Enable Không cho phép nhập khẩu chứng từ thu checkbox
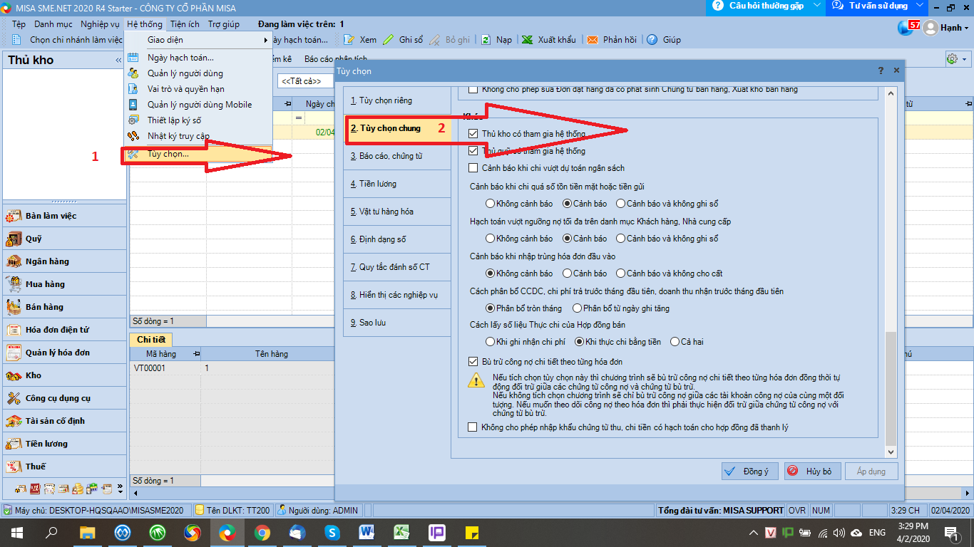974x547 pixels. [x=473, y=427]
